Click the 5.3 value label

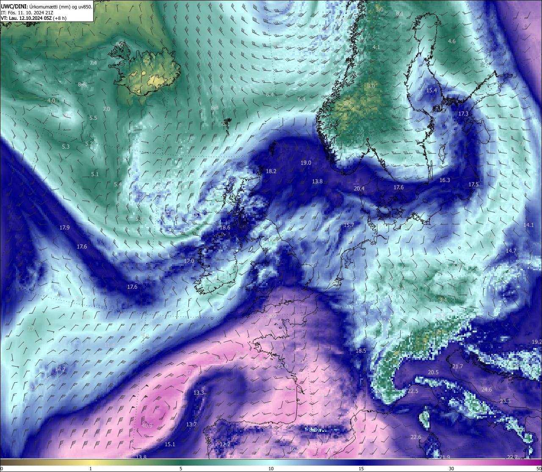point(66,147)
